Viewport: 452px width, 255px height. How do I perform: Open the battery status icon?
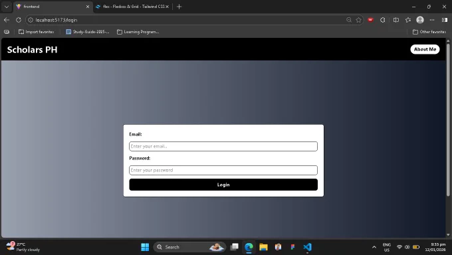416,247
